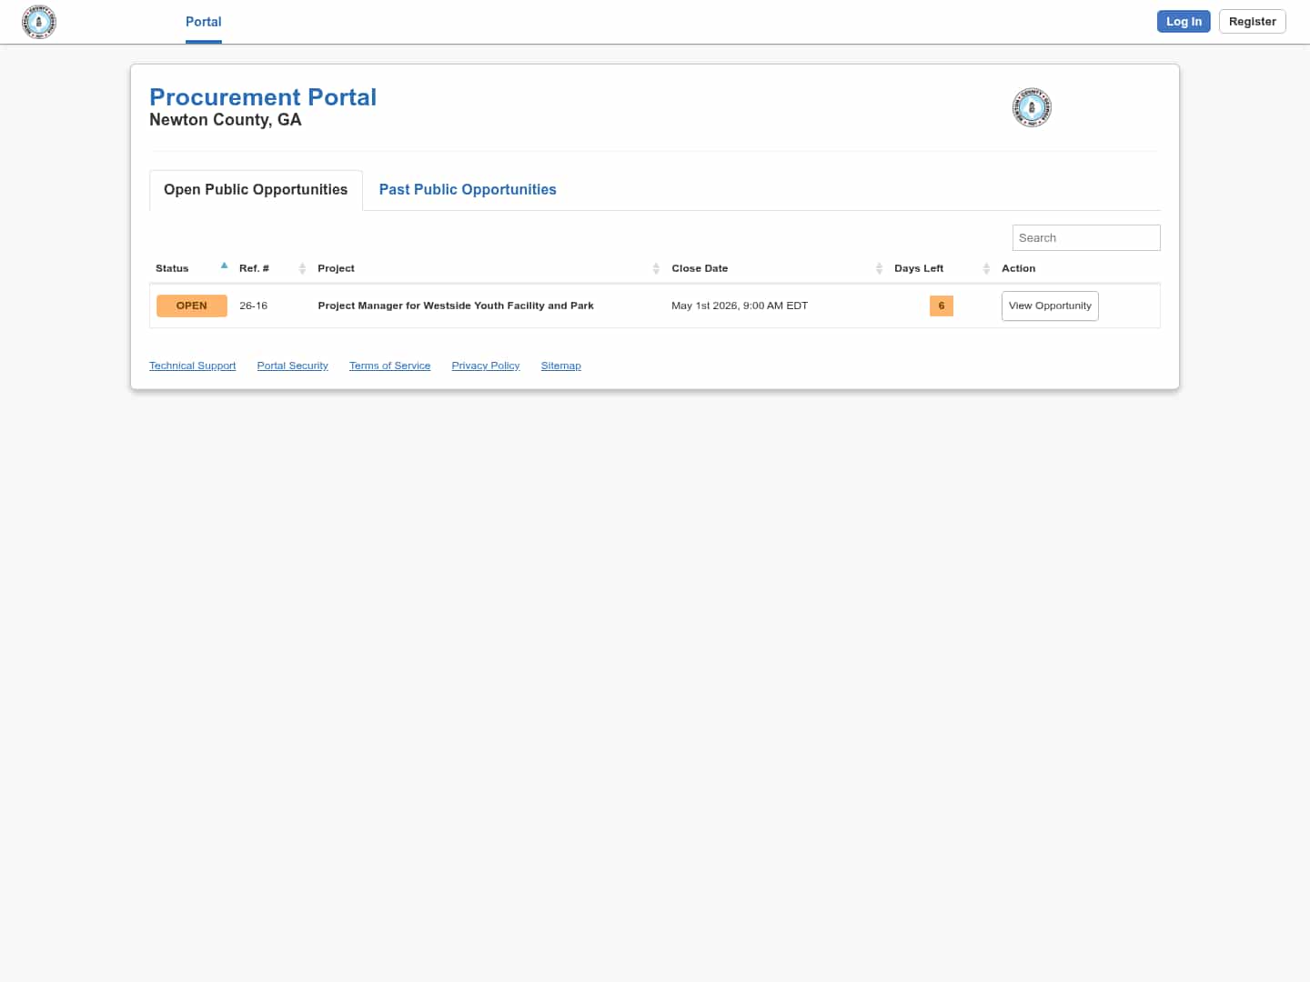Follow the Terms of Service link
The image size is (1310, 982).
point(389,366)
